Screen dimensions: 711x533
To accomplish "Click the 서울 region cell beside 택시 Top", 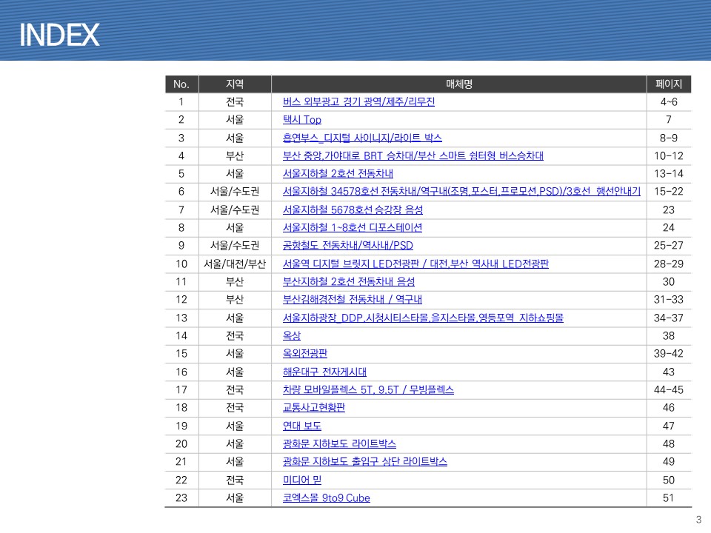I will point(235,120).
